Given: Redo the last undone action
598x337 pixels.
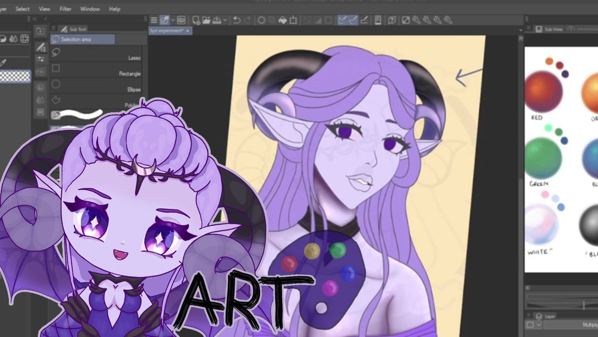Looking at the screenshot, I should pyautogui.click(x=248, y=20).
